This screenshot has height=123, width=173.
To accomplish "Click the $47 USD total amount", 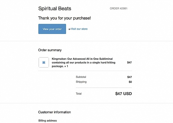I will 123,94.
